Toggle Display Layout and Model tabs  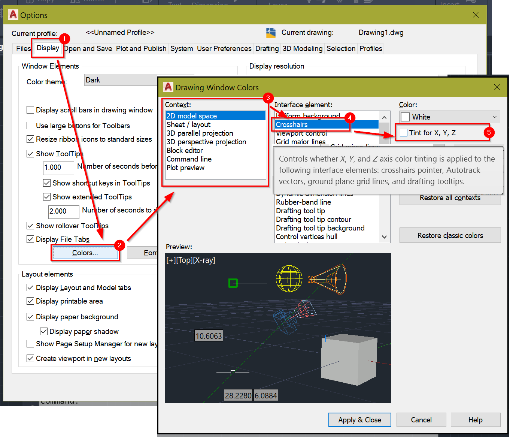click(x=30, y=287)
